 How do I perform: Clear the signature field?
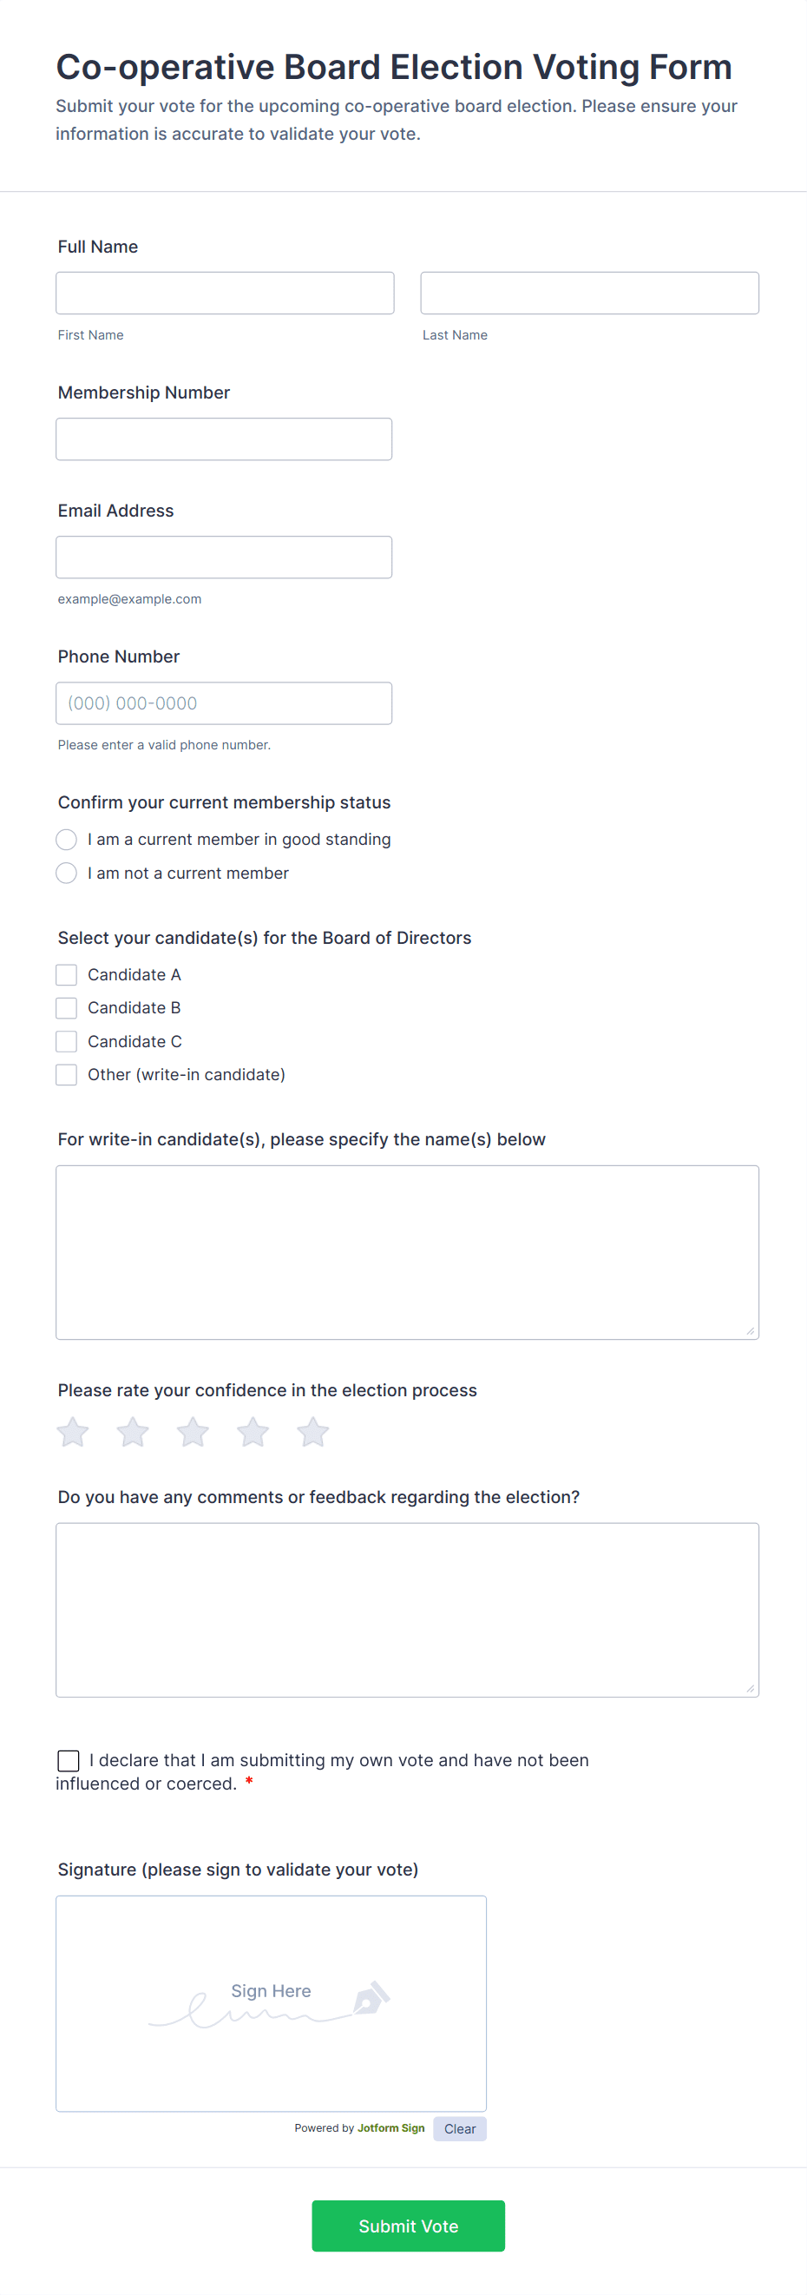[460, 2128]
